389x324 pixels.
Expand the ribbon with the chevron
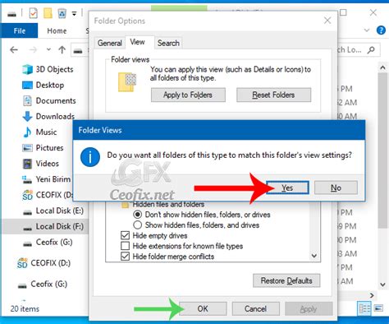pos(367,30)
